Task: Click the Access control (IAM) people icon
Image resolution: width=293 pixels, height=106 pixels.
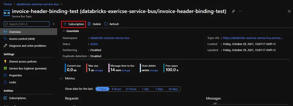Action: point(5,39)
